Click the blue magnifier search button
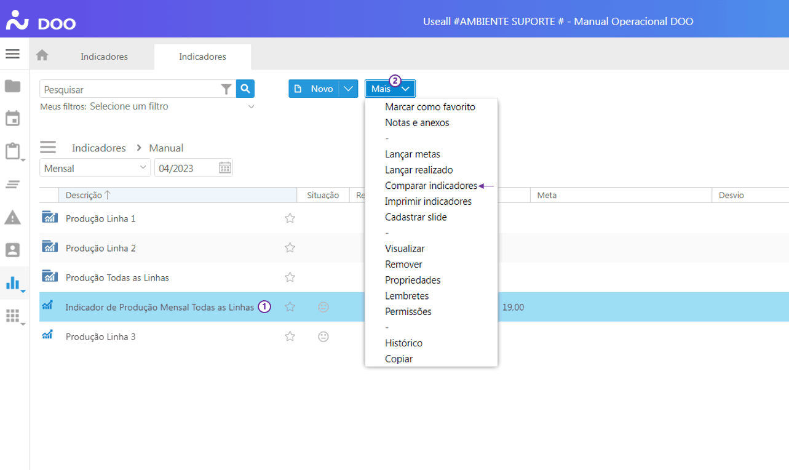789x470 pixels. pos(245,89)
